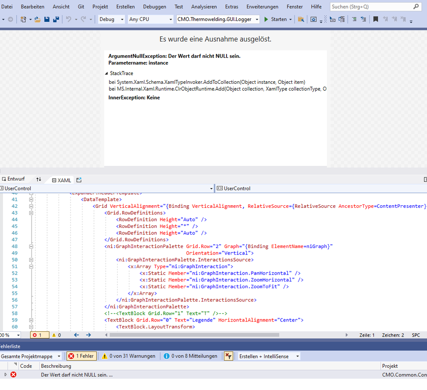
Task: Click the greyed Navigate Forward circle icon
Action: coord(10,19)
